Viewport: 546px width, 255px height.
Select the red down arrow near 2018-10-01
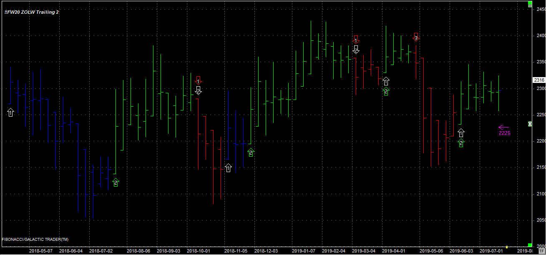(x=199, y=80)
